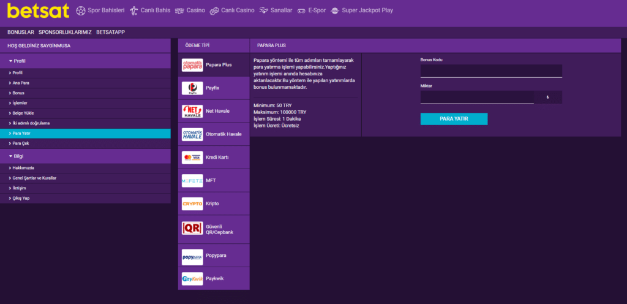Open Hakkımızda sidebar item
627x304 pixels.
(85, 168)
